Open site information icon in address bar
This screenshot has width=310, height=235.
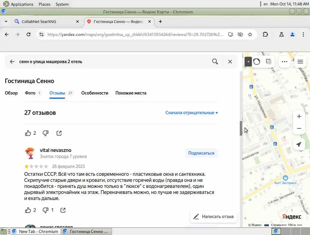click(41, 34)
